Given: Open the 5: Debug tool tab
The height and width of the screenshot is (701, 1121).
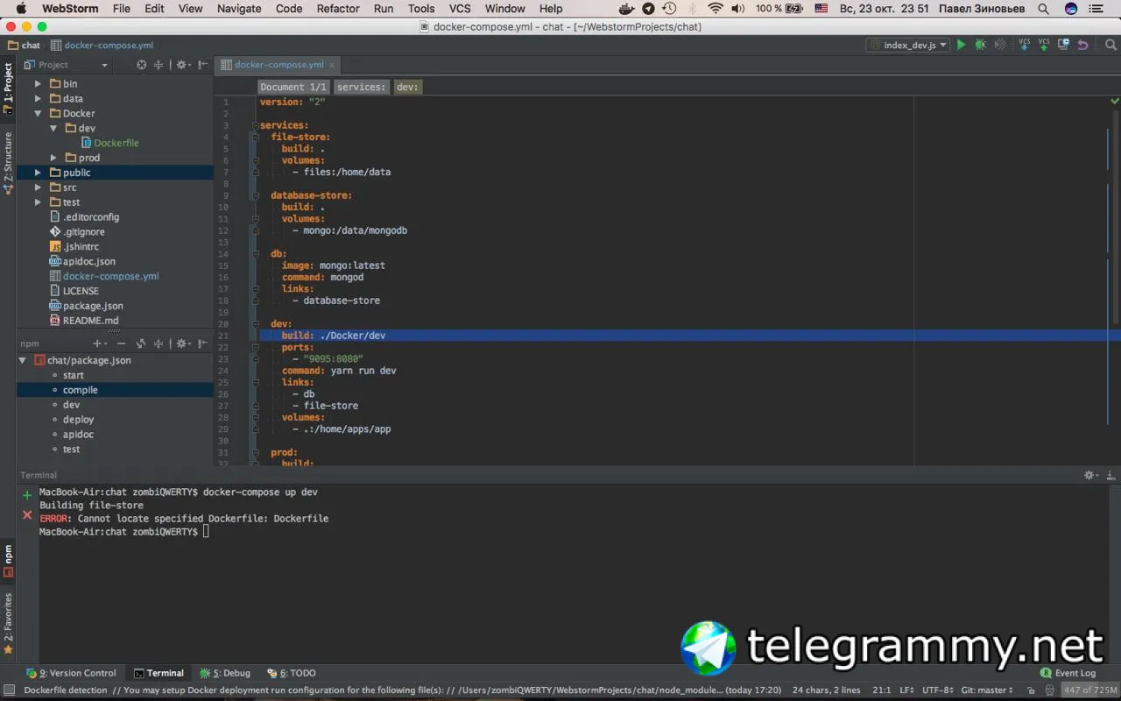Looking at the screenshot, I should 225,673.
